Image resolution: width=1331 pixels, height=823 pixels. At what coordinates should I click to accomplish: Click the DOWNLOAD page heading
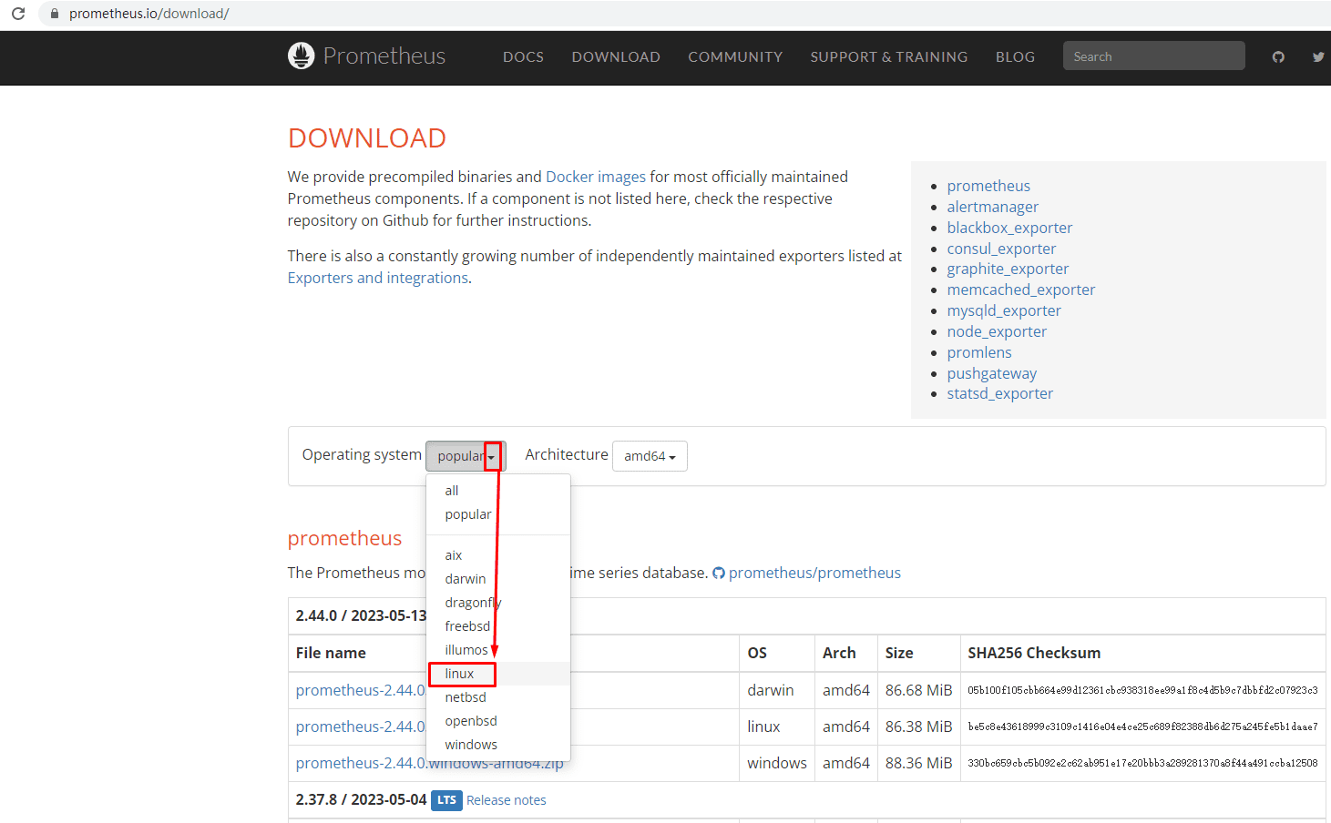(367, 138)
